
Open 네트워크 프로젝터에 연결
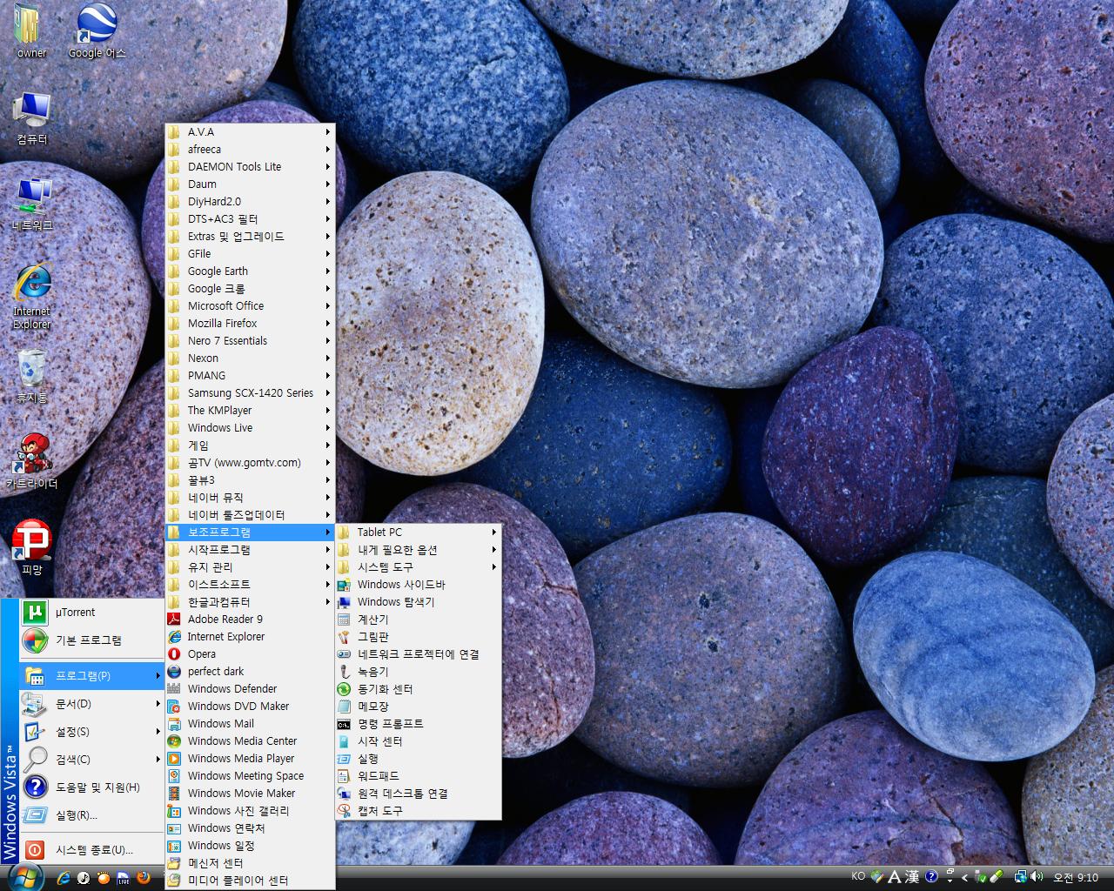click(419, 654)
